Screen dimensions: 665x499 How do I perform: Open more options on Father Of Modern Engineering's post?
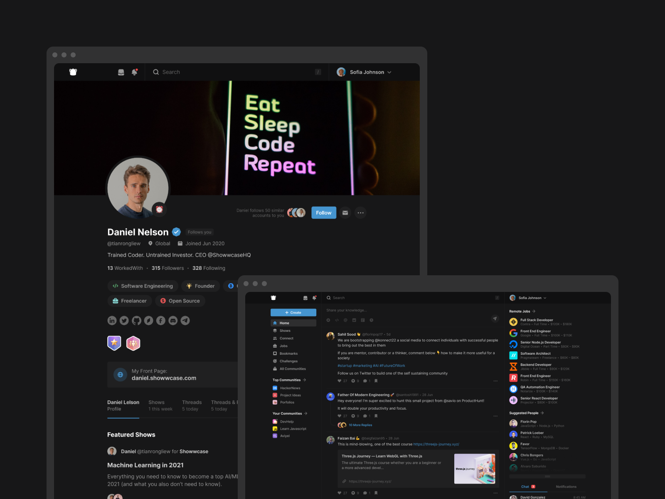coord(495,416)
